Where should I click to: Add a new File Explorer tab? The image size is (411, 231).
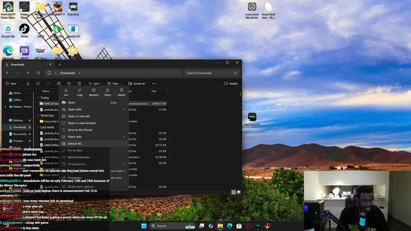tap(59, 64)
